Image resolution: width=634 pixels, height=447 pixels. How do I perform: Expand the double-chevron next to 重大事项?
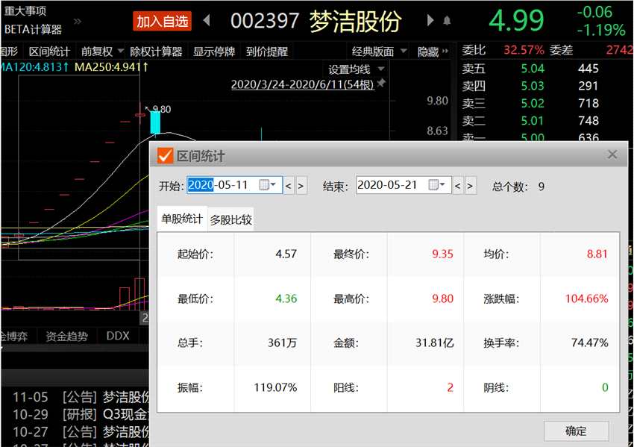(78, 21)
